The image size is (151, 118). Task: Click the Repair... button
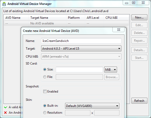tap(139, 41)
